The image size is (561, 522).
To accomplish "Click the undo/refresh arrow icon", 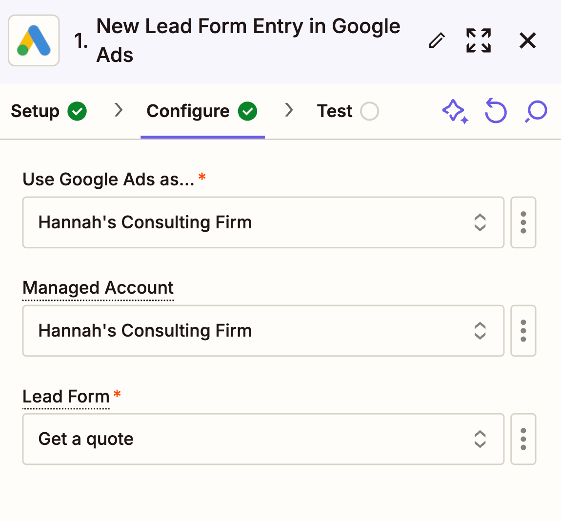I will (496, 111).
